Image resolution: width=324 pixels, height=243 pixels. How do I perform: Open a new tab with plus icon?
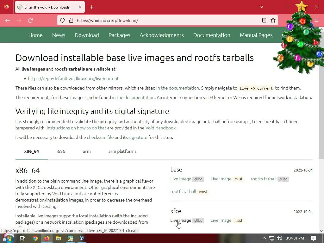coord(91,7)
